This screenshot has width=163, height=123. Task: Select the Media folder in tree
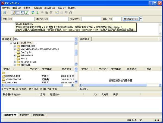(24, 59)
